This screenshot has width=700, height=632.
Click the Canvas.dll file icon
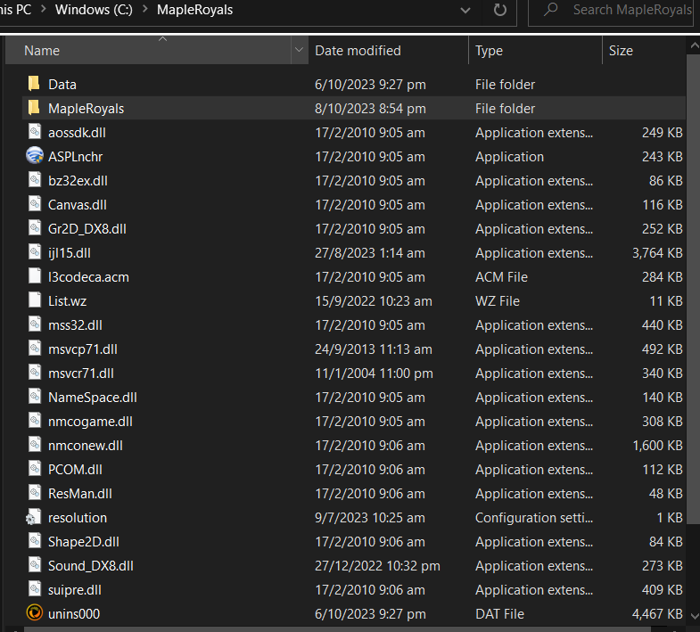35,204
